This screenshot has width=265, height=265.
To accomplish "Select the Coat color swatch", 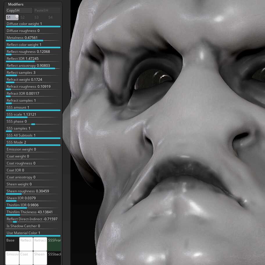I will point(26,258).
